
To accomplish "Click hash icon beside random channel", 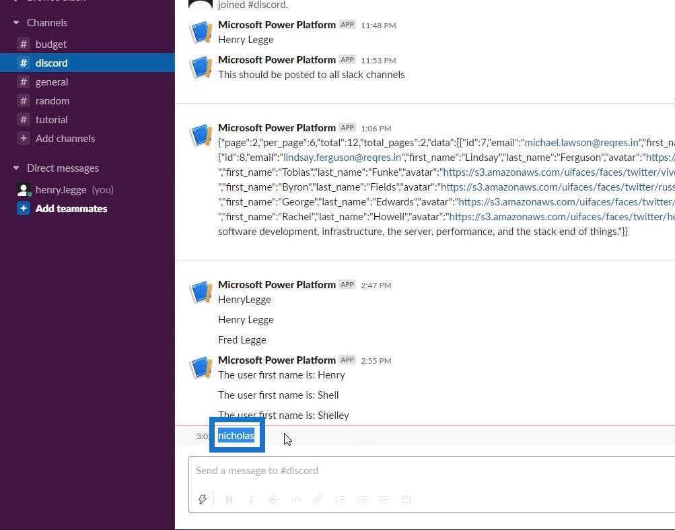I will coord(24,101).
